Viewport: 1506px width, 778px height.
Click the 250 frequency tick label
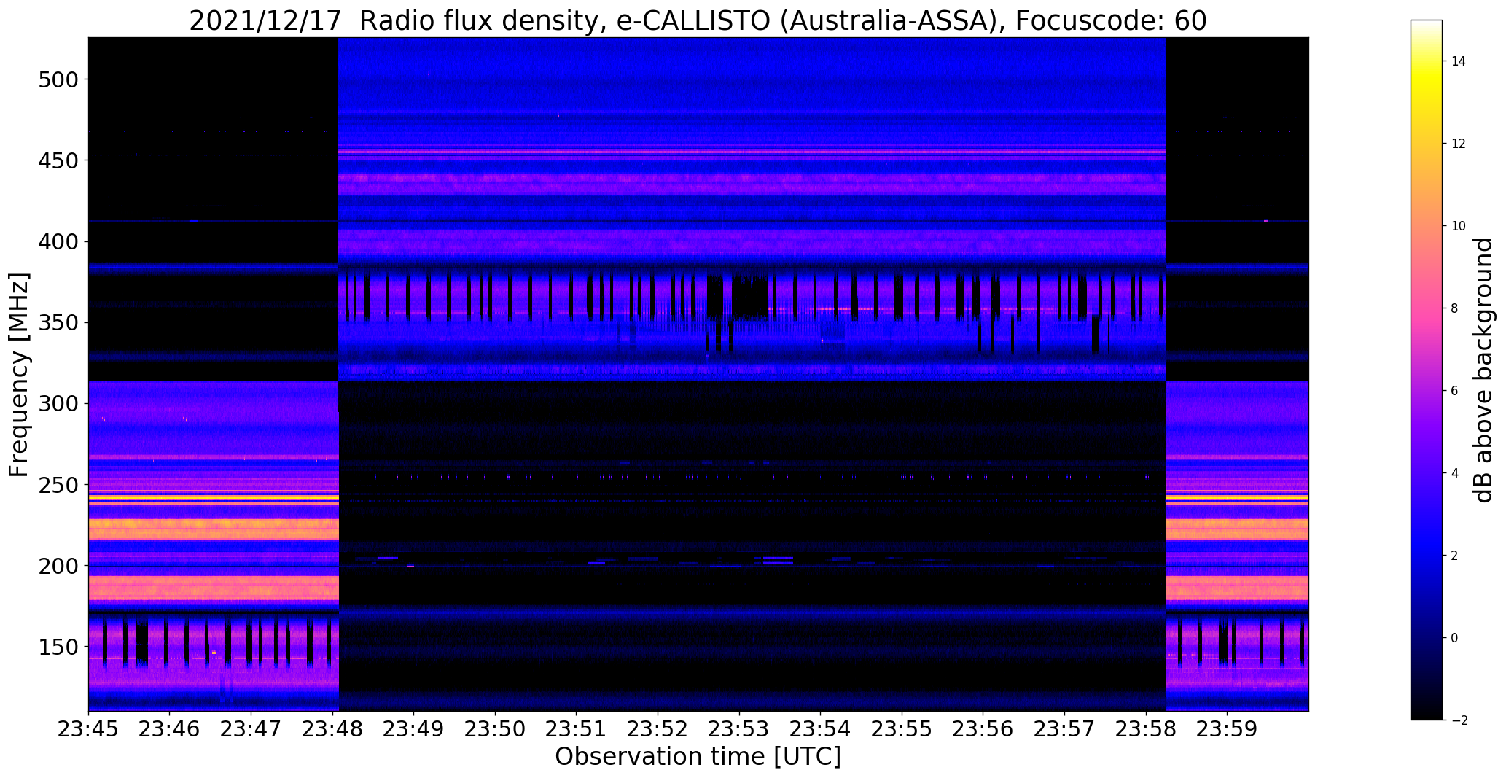pos(58,484)
